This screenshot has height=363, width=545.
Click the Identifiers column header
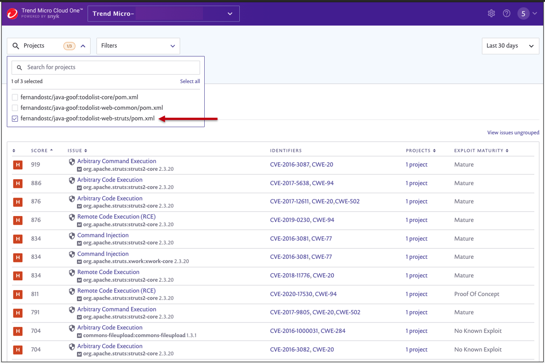coord(286,151)
